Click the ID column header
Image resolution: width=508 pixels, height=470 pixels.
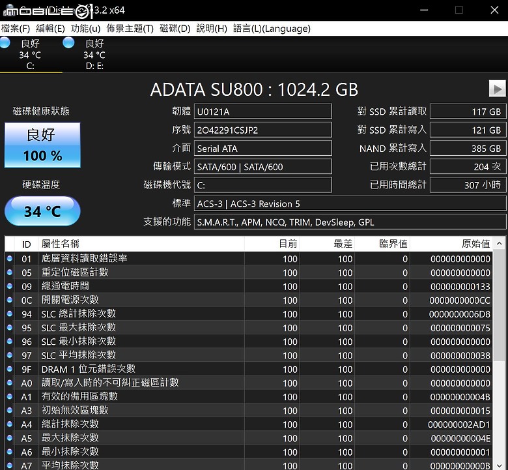pyautogui.click(x=27, y=244)
